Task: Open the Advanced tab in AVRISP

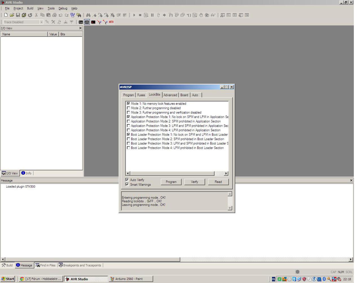Action: (170, 95)
